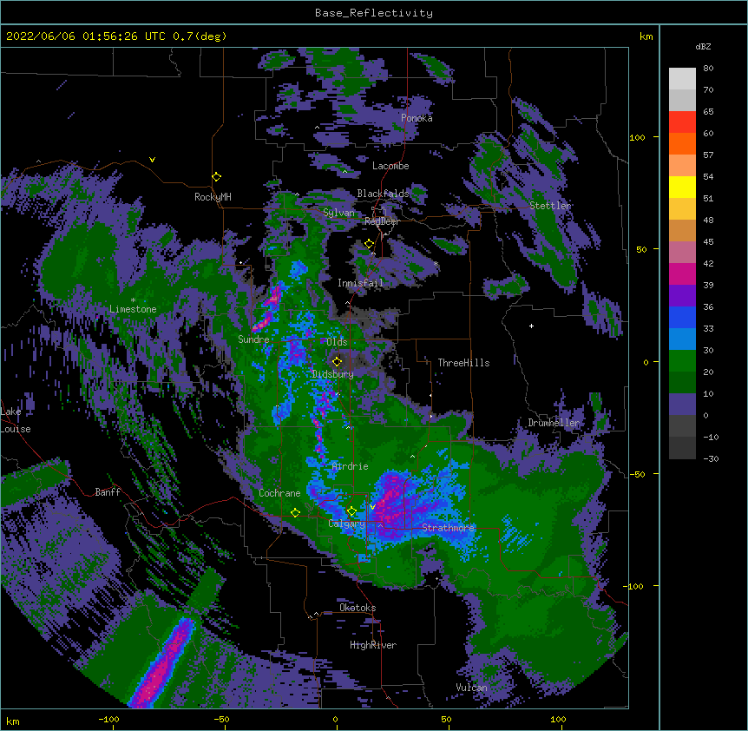
Task: Click the Base_Reflectivity title
Action: [374, 13]
